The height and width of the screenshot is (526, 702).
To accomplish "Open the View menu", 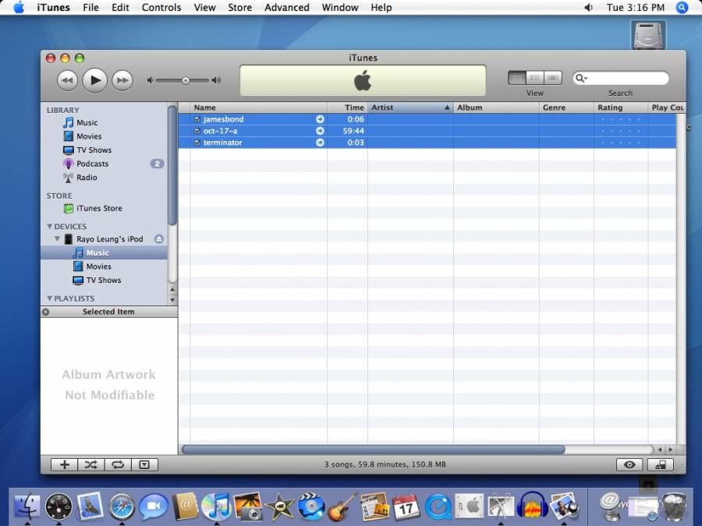I will pyautogui.click(x=204, y=8).
